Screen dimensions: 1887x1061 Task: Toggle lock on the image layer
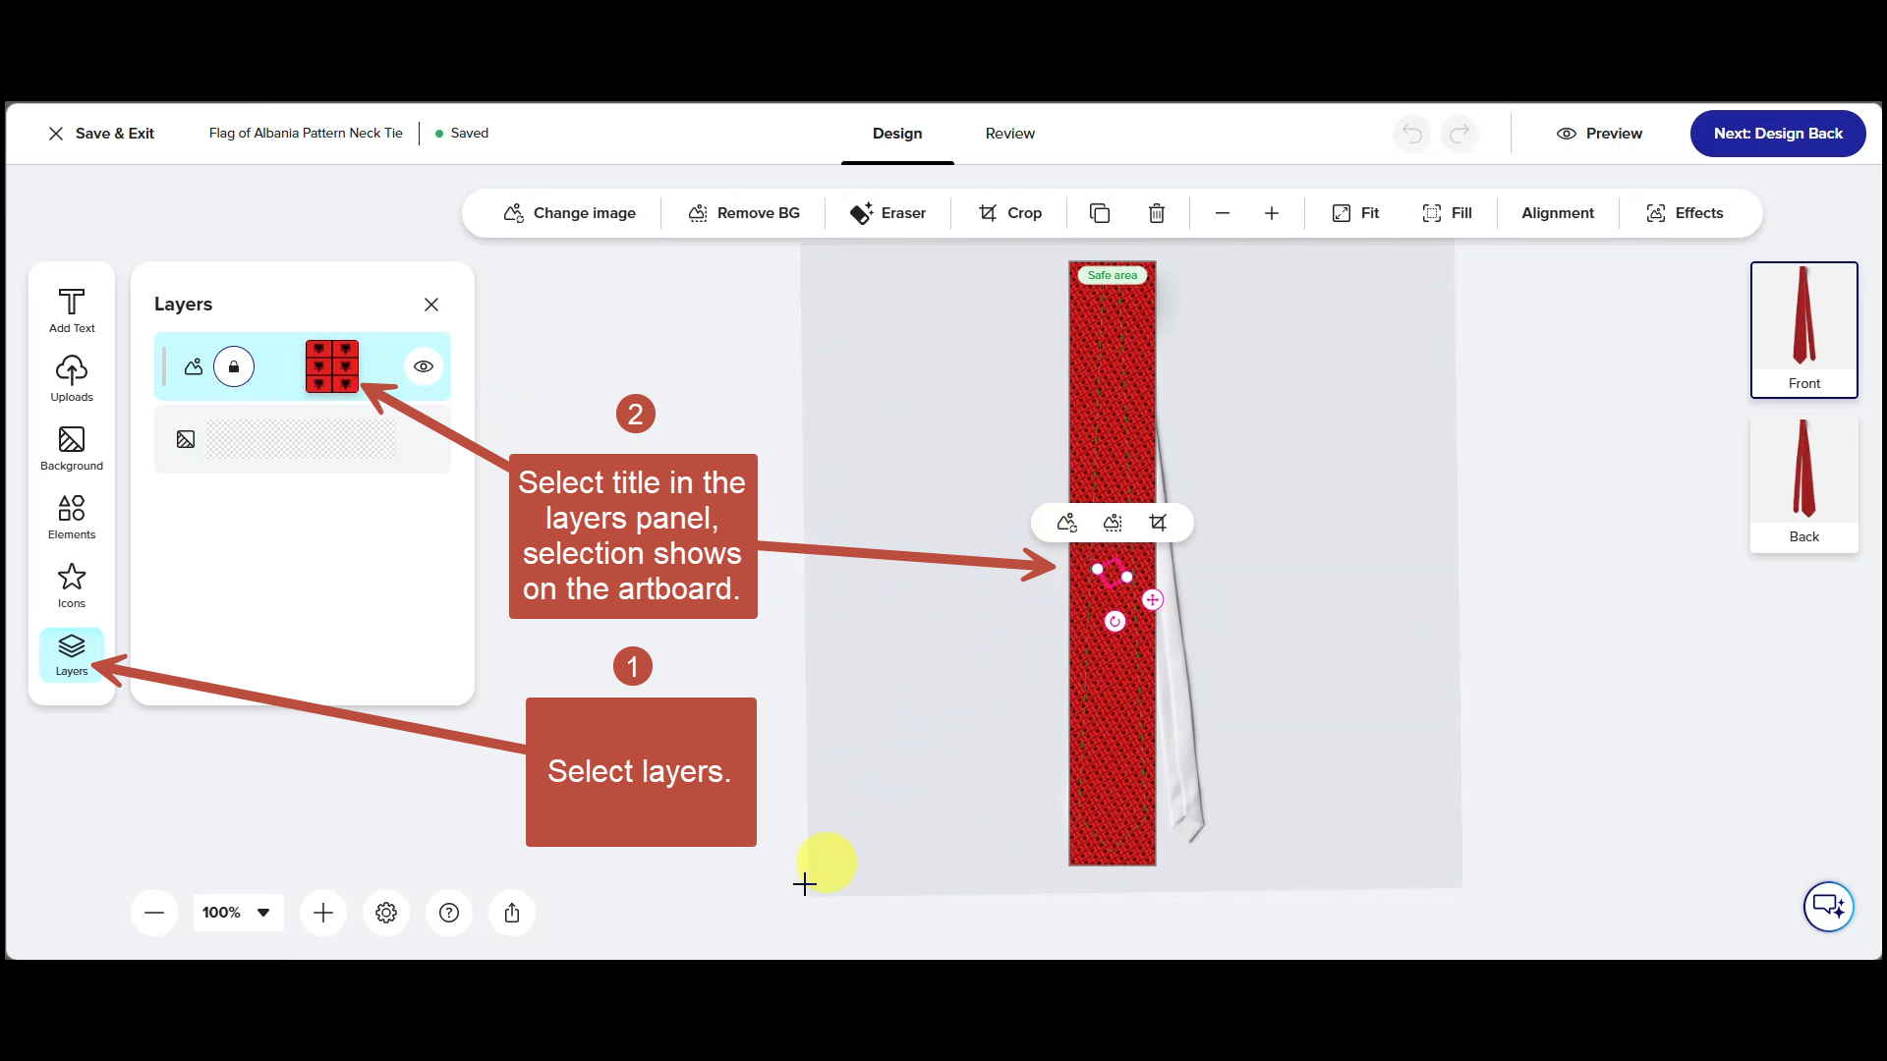[234, 366]
